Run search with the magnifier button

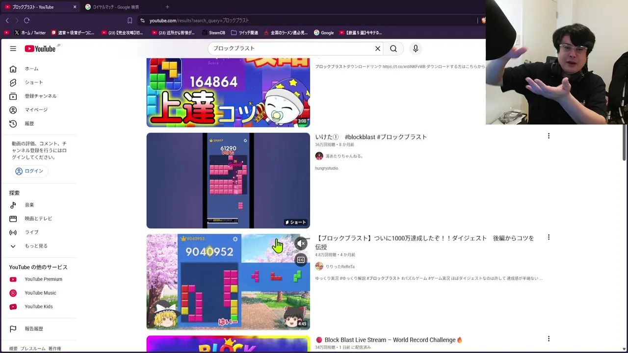pyautogui.click(x=393, y=49)
